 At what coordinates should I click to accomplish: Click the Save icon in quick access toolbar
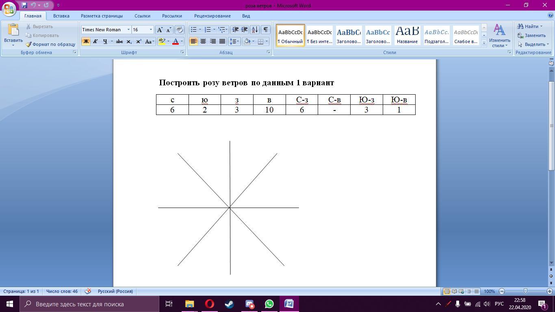(24, 5)
